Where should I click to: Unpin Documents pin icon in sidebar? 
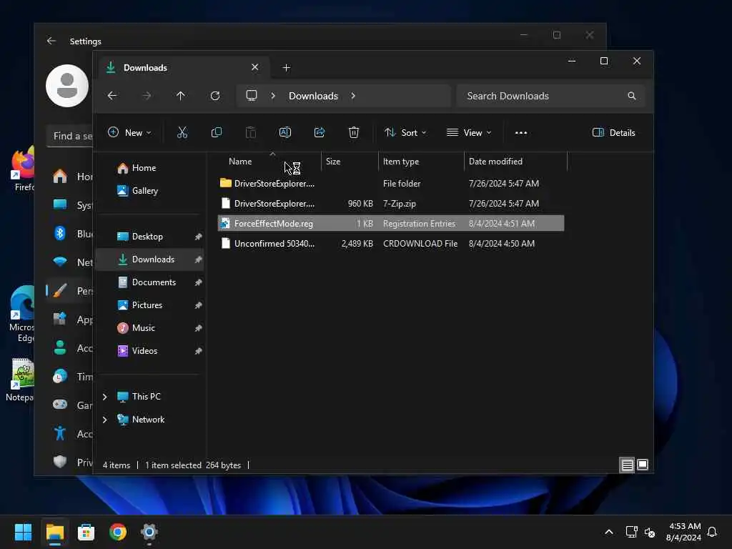(x=199, y=282)
